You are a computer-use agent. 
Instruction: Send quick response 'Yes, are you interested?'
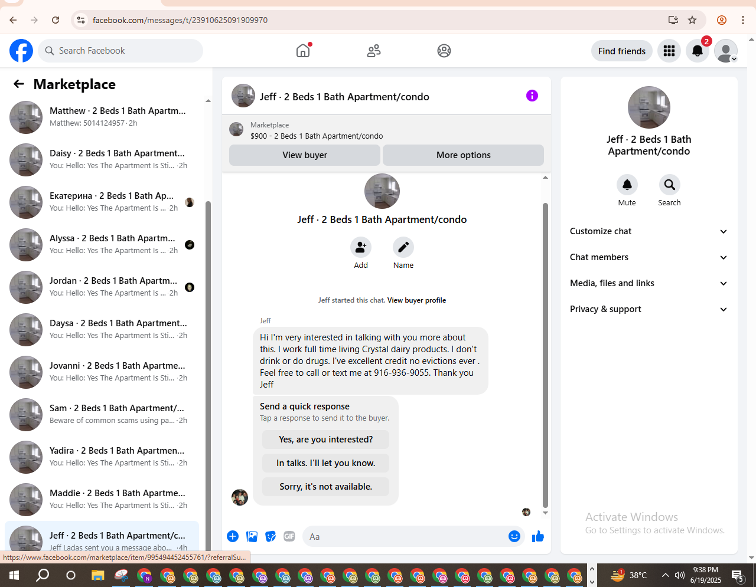[326, 440]
